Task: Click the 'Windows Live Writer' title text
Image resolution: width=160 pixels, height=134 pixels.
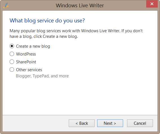Action: click(80, 6)
